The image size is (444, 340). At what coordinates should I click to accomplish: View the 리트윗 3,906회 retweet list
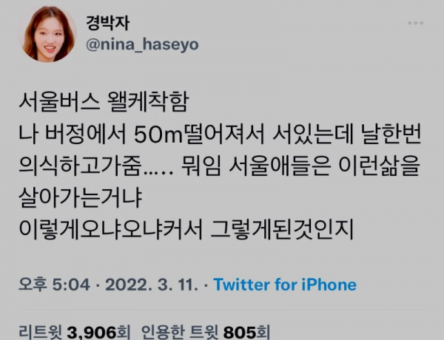coord(75,332)
